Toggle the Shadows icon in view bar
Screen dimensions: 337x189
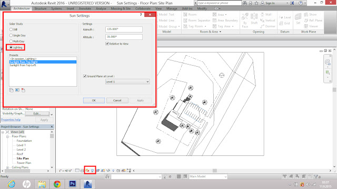pos(93,171)
